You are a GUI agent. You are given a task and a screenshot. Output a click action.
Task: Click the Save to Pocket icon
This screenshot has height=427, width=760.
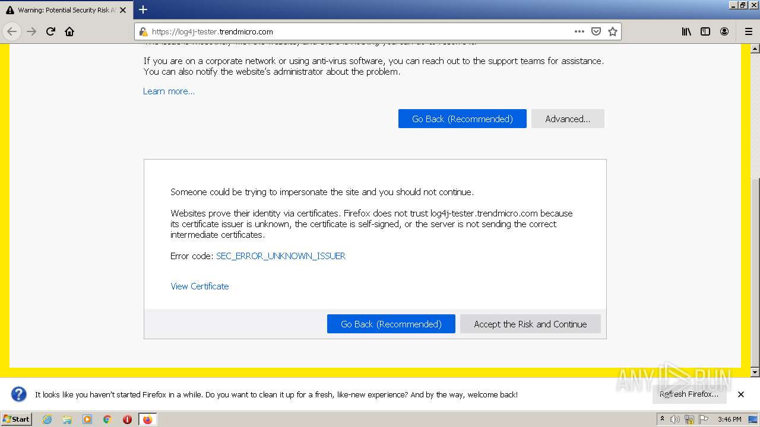[x=596, y=31]
